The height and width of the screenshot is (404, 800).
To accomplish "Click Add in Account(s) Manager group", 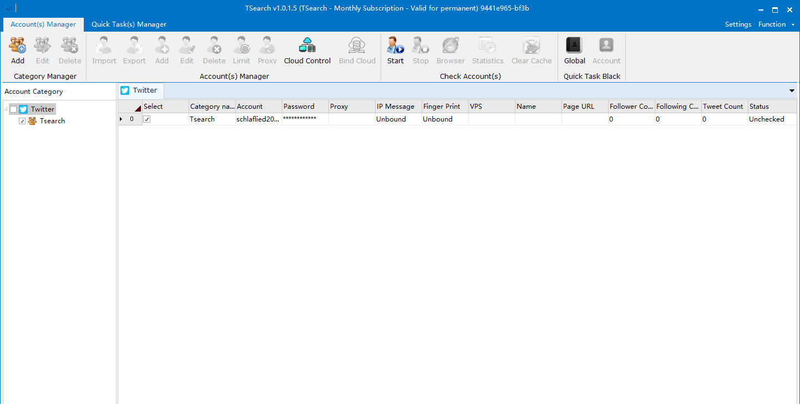I will (x=162, y=50).
